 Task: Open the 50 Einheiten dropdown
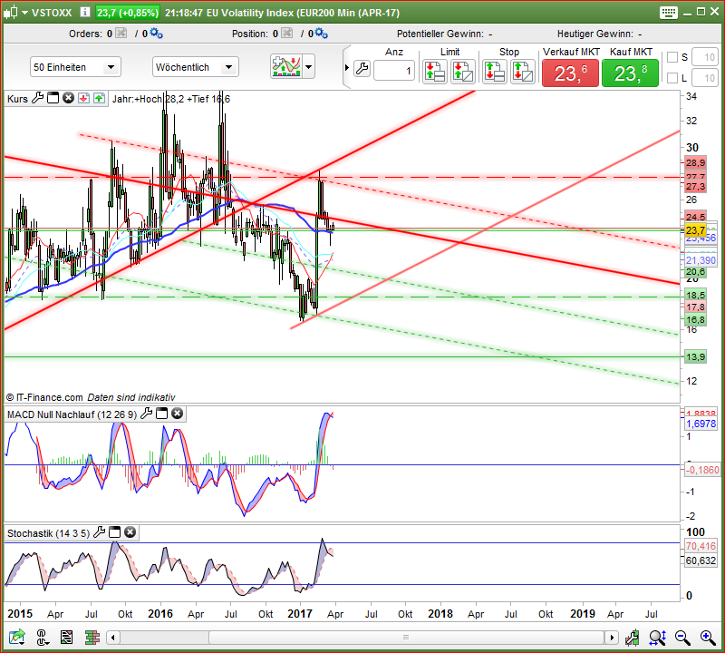click(x=75, y=67)
